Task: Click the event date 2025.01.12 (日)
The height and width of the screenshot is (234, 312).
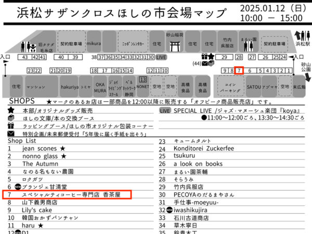Action: point(274,8)
